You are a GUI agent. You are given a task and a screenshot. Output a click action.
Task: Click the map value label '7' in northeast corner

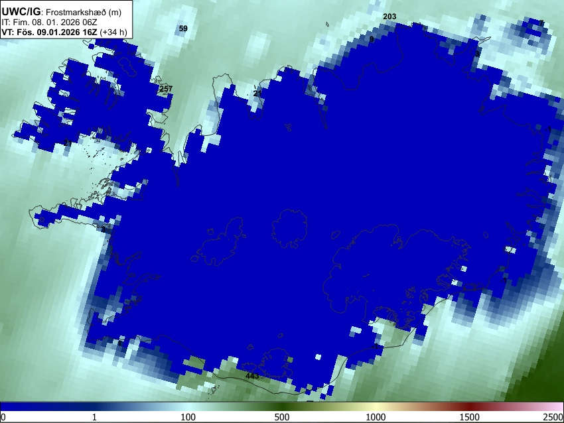[541, 23]
